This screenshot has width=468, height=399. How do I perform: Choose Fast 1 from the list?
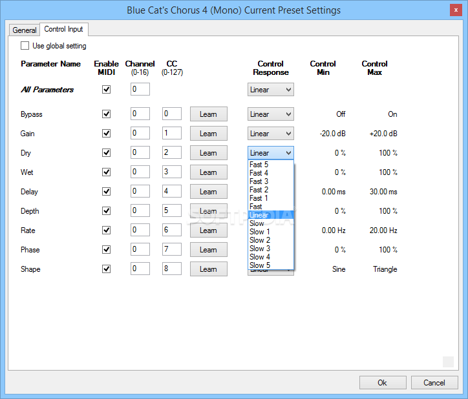point(271,198)
